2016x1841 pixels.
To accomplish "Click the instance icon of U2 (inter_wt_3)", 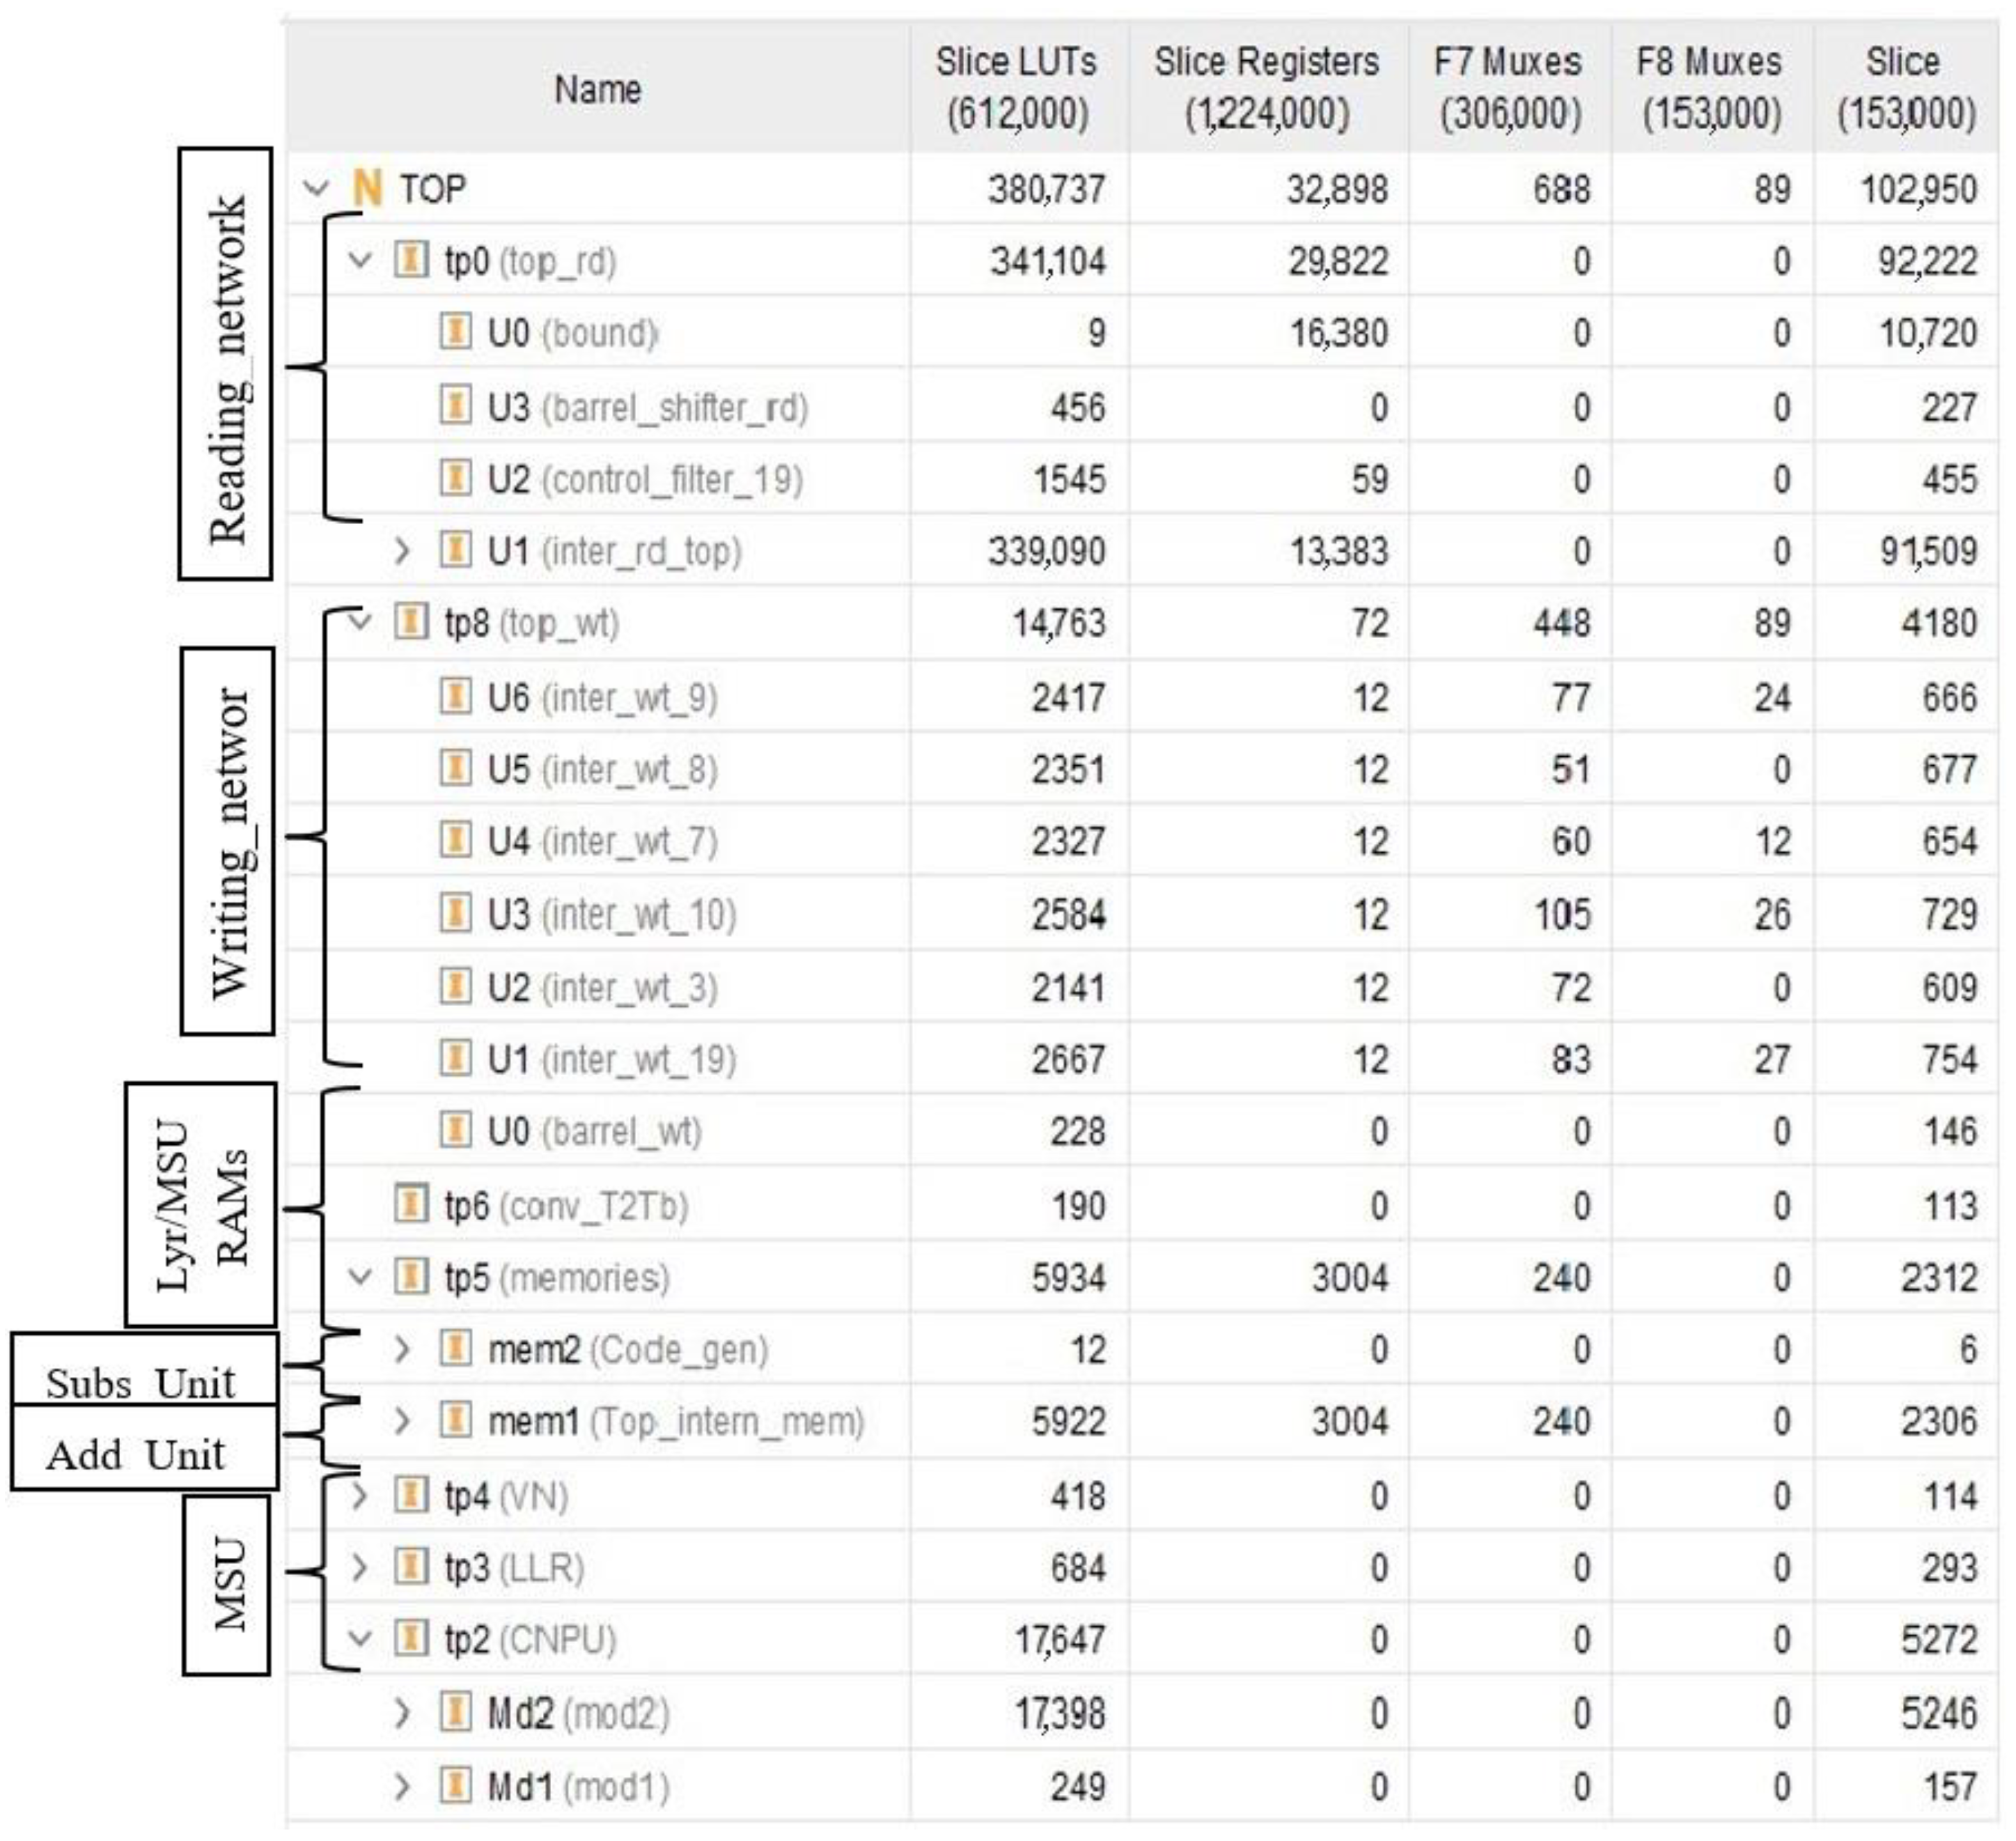I will point(455,986).
